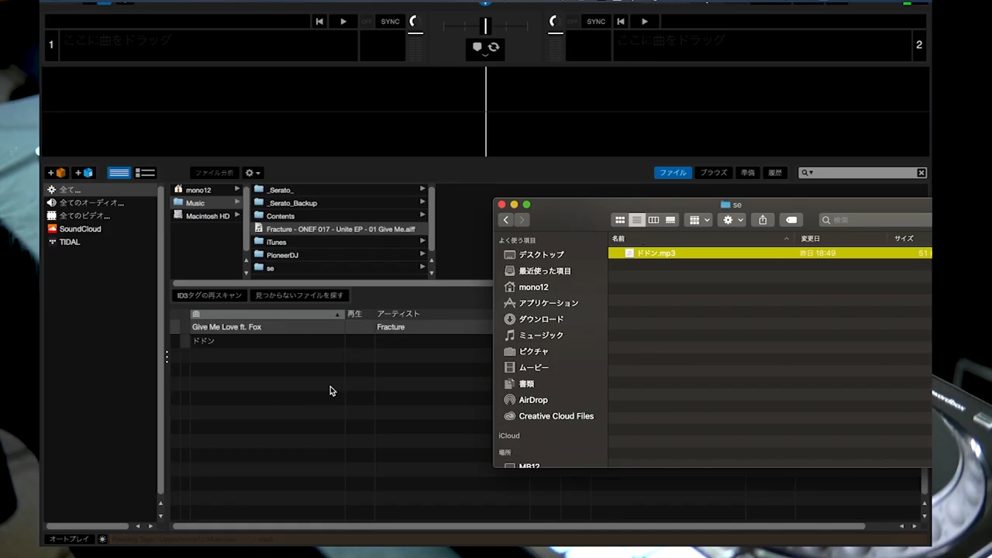The width and height of the screenshot is (992, 558).
Task: Go back in the Finder window
Action: [506, 220]
